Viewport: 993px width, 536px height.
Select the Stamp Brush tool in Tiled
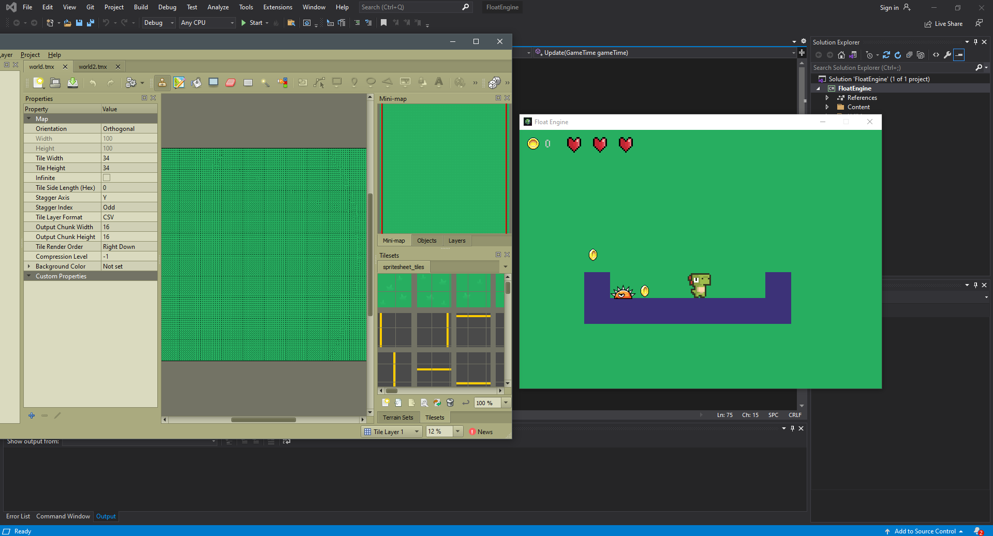click(x=162, y=82)
